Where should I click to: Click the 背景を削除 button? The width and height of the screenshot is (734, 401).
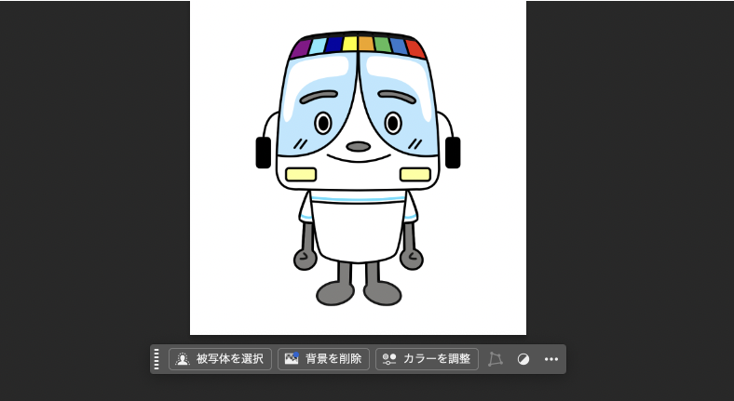[323, 359]
